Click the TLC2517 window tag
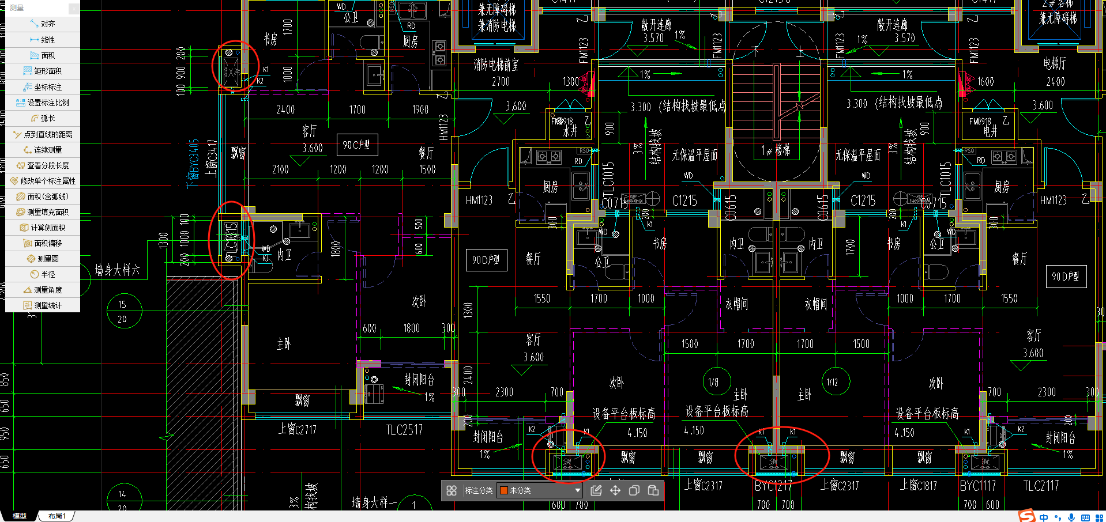Viewport: 1106px width, 522px height. click(x=404, y=430)
